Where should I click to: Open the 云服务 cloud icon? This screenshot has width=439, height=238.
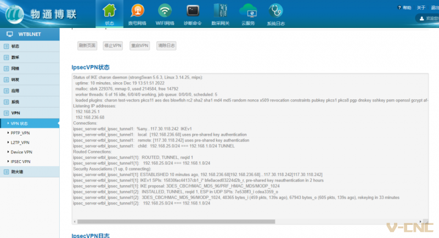tap(248, 10)
